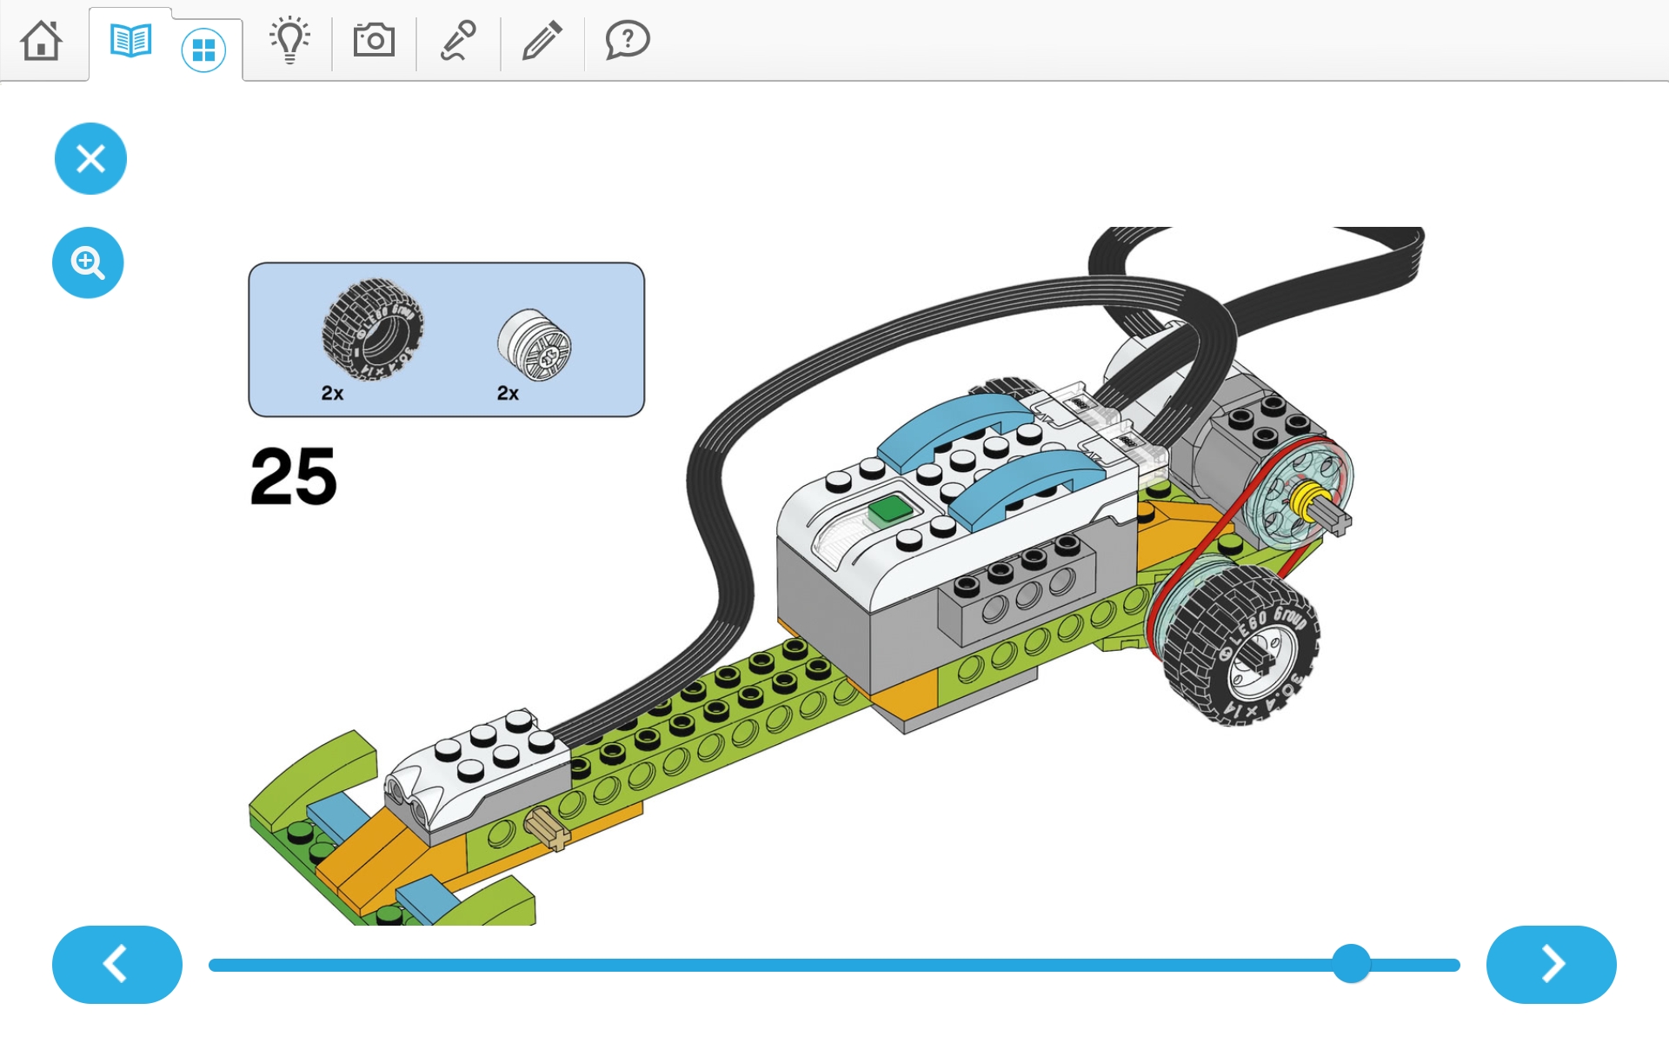Click the race car model illustration
Screen dimensions: 1669x1043
click(x=836, y=575)
